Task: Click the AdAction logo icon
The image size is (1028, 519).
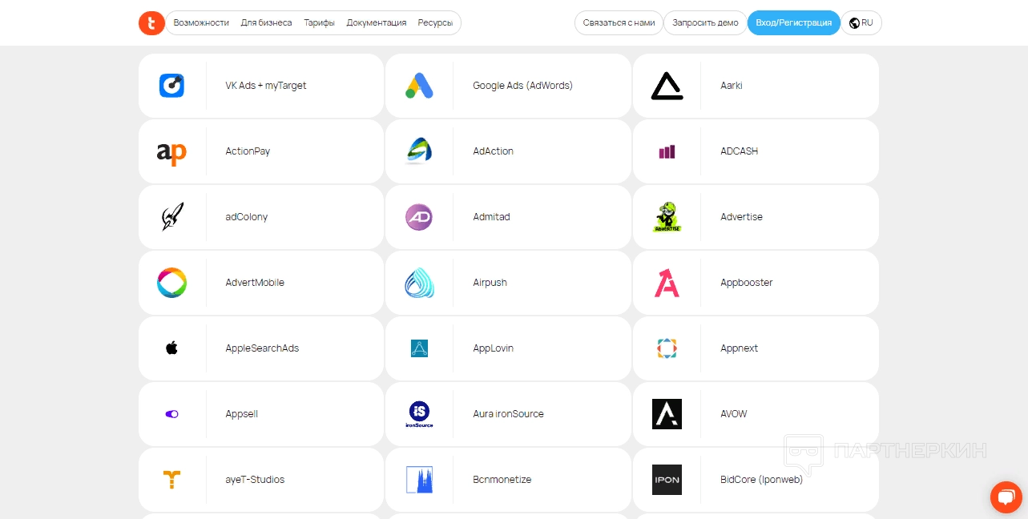Action: point(419,151)
